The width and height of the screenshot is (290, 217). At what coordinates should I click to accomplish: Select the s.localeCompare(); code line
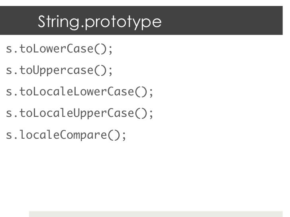pyautogui.click(x=66, y=135)
